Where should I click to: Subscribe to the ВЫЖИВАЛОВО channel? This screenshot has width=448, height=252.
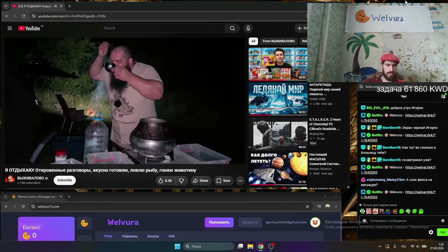[65, 180]
